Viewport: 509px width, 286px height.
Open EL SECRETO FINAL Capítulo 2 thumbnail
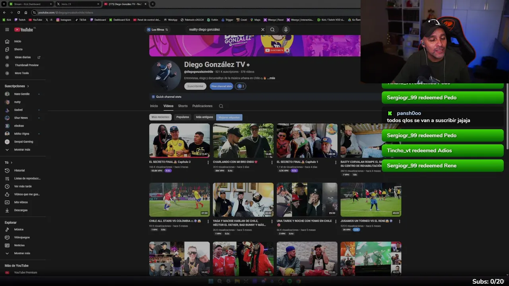click(x=179, y=141)
